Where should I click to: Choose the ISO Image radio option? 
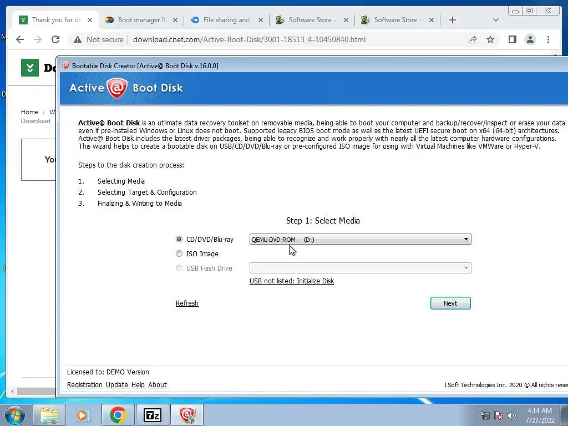[x=179, y=253]
